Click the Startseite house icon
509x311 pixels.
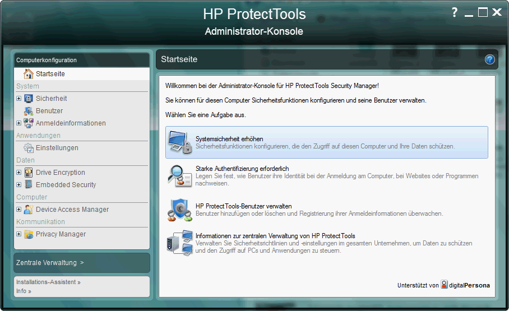[29, 74]
